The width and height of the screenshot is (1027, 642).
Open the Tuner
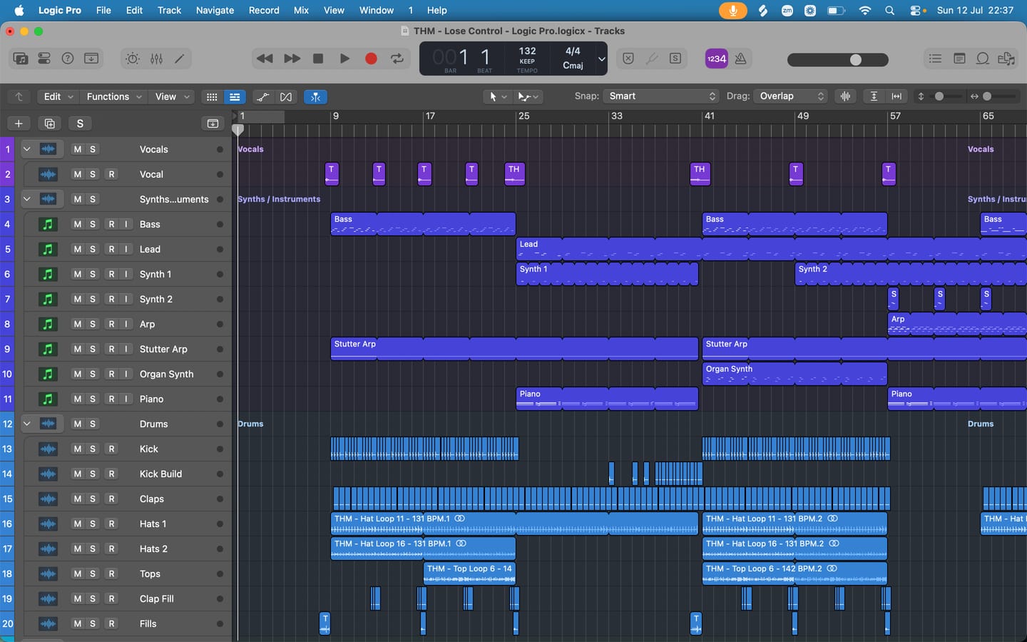click(652, 58)
